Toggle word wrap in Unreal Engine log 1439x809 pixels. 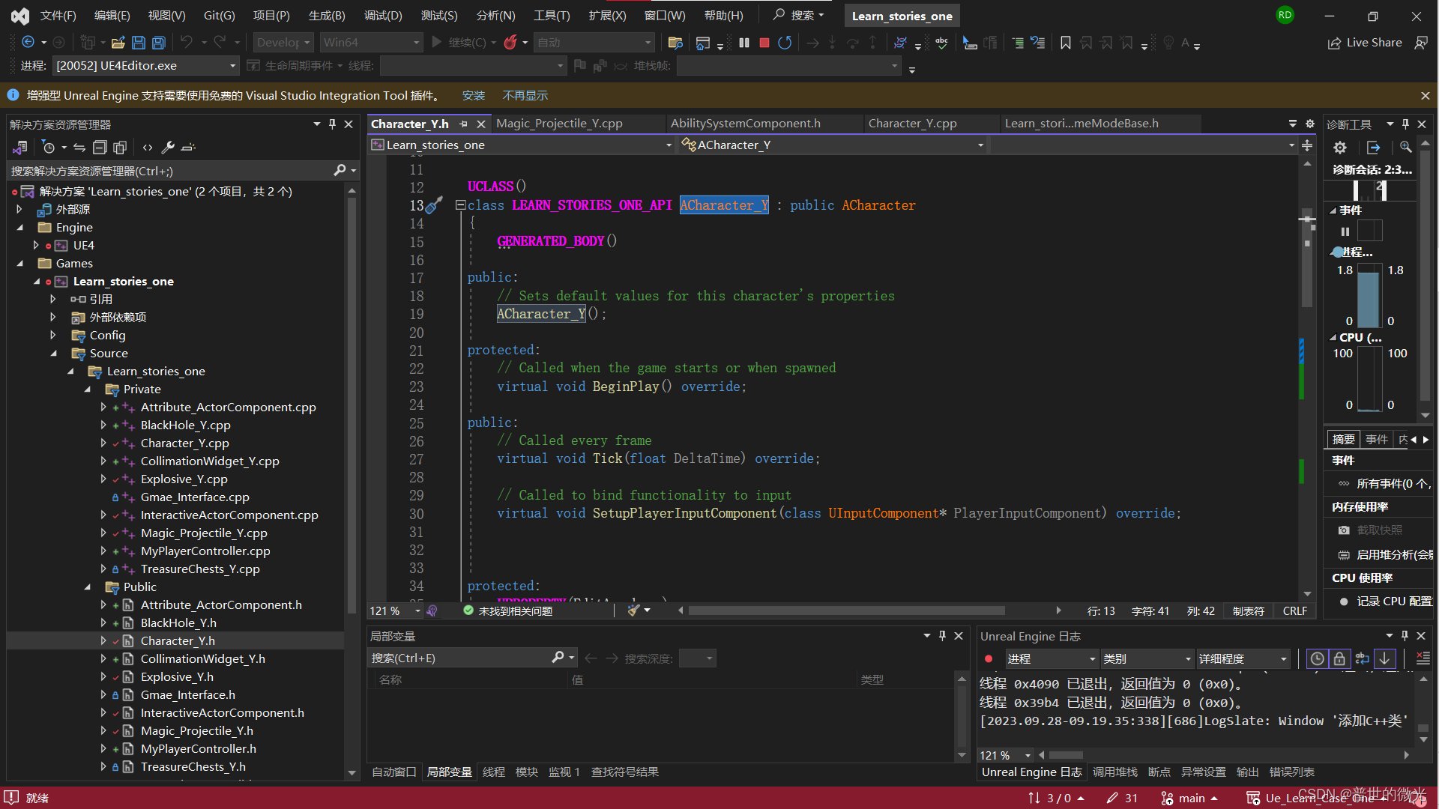[1363, 658]
